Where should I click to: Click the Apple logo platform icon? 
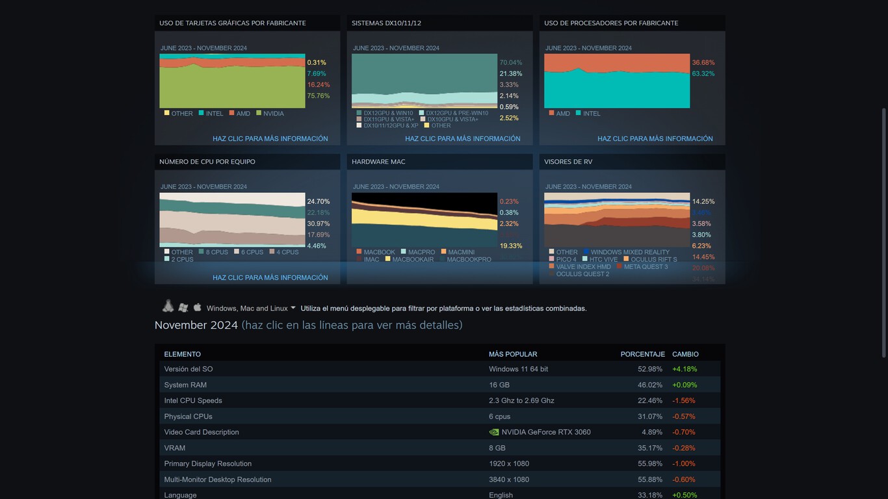(x=198, y=307)
